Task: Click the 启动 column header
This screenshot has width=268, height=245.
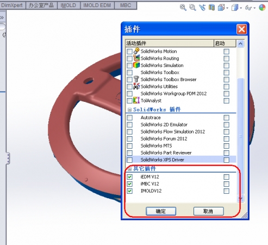Action: click(x=225, y=44)
